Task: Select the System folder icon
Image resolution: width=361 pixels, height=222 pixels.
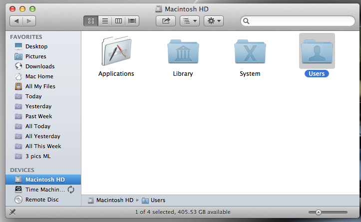Action: pos(250,51)
